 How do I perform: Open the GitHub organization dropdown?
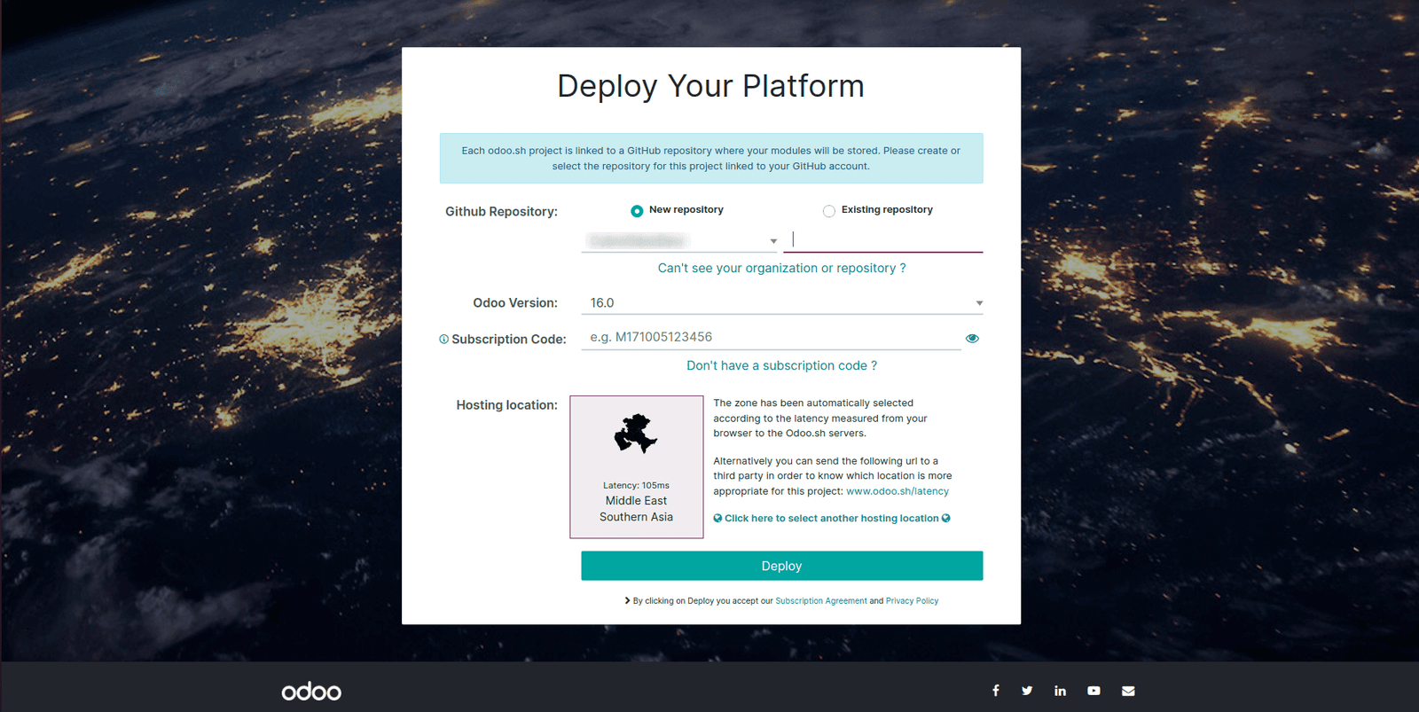coord(679,241)
